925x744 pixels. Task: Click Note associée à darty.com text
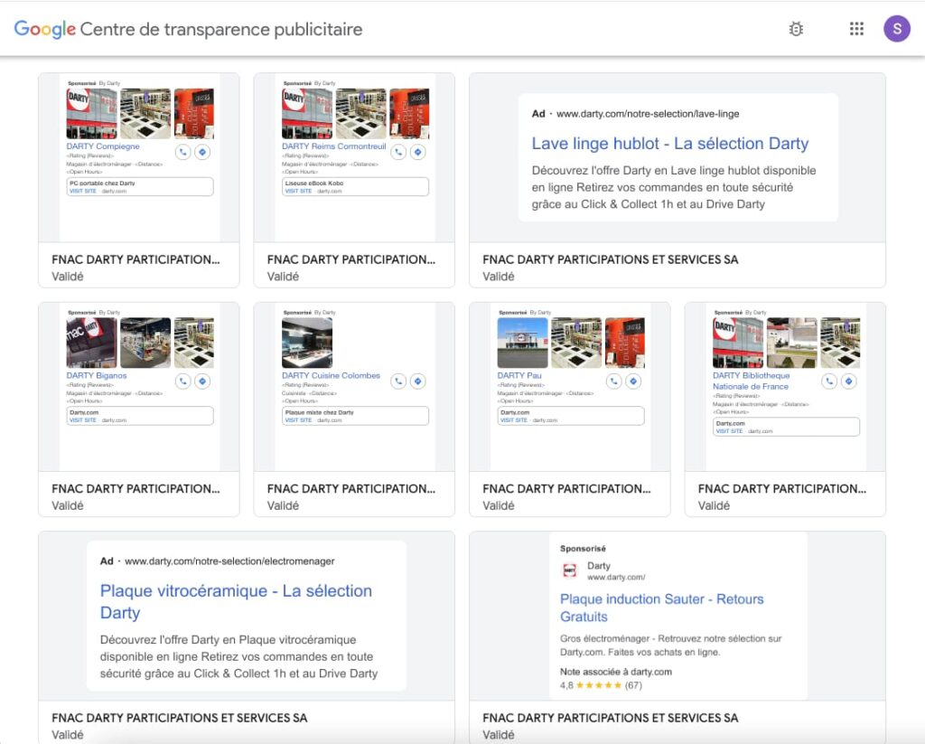pos(616,672)
